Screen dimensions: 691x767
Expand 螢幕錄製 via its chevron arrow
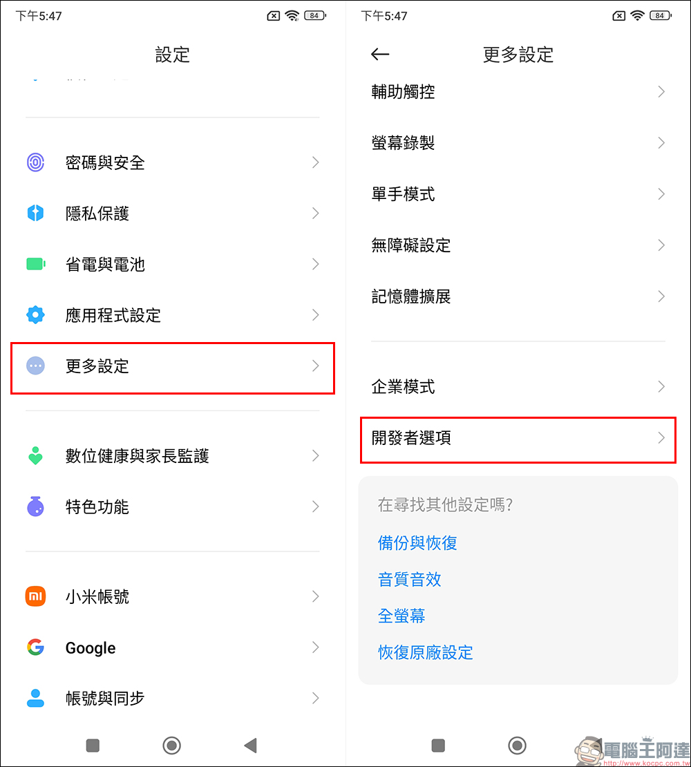(x=661, y=143)
